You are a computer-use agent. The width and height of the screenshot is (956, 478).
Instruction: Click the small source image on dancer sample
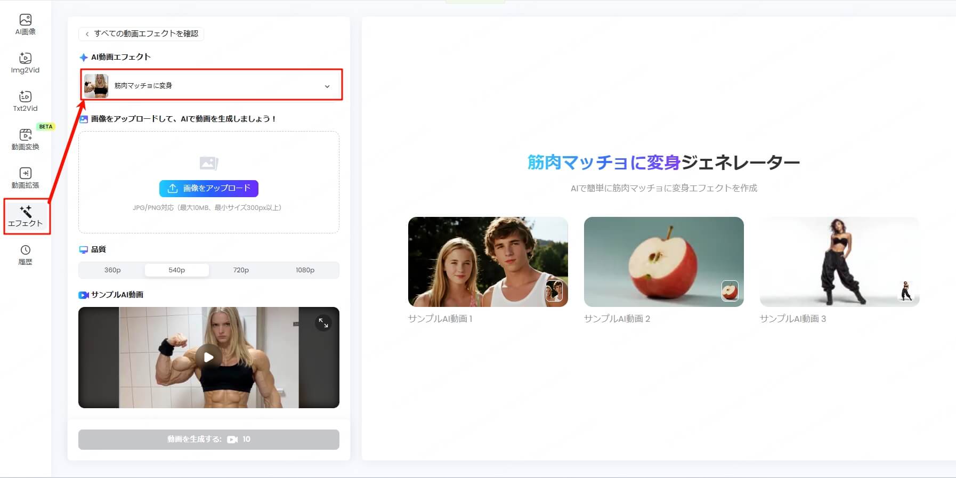point(906,291)
